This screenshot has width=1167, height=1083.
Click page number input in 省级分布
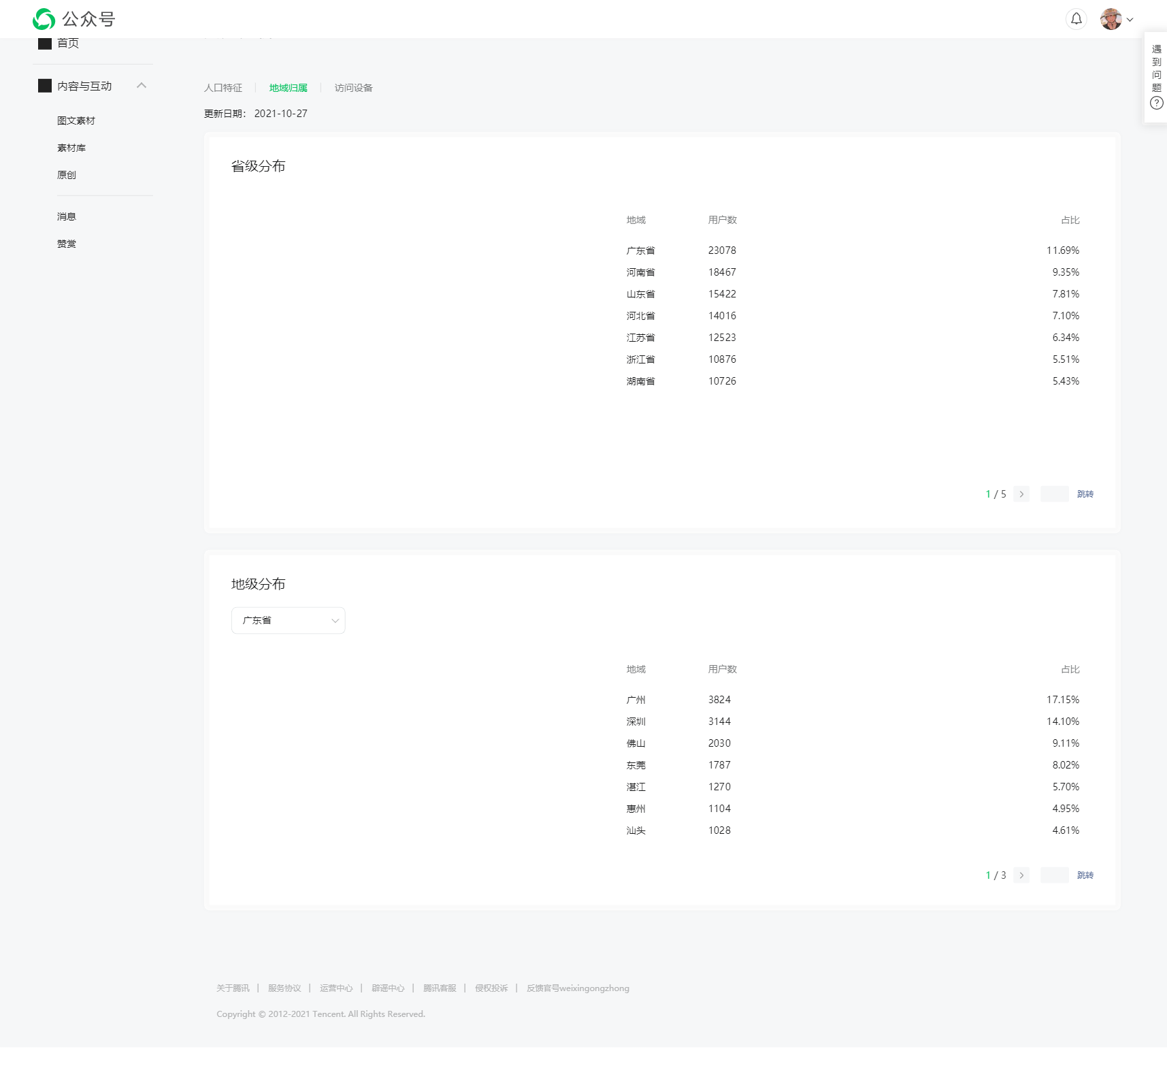(x=1054, y=494)
